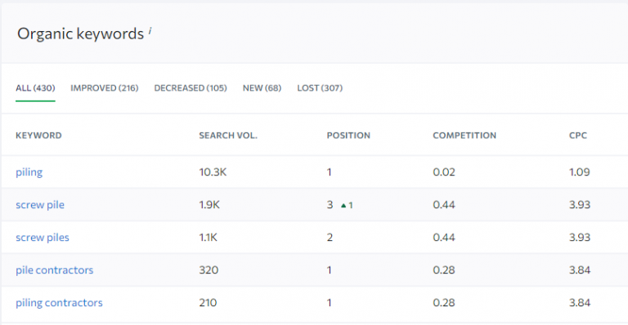
Task: Click the 3.93 CPC for screw piles
Action: click(580, 238)
